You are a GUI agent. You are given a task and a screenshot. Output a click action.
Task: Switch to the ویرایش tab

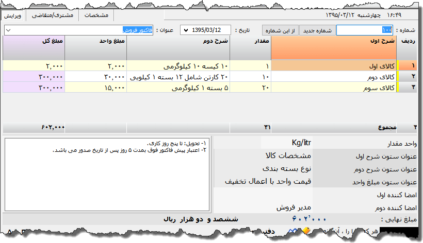coord(13,15)
